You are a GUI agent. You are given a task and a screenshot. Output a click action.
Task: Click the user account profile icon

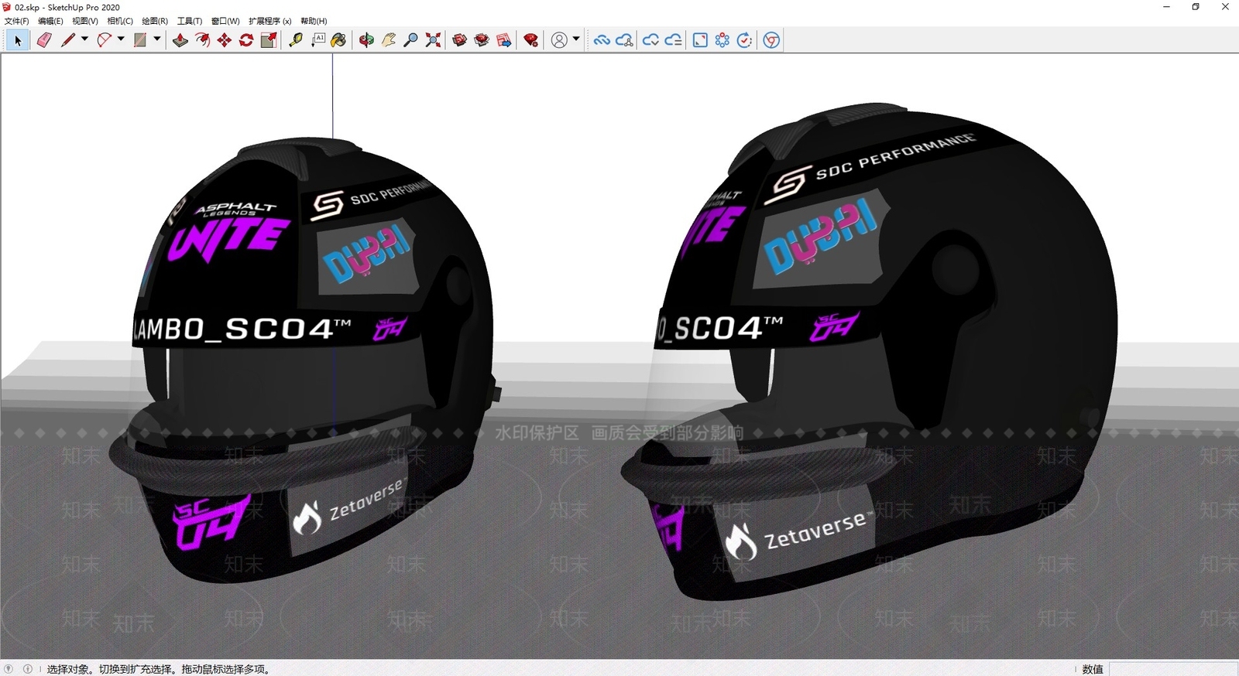coord(559,40)
